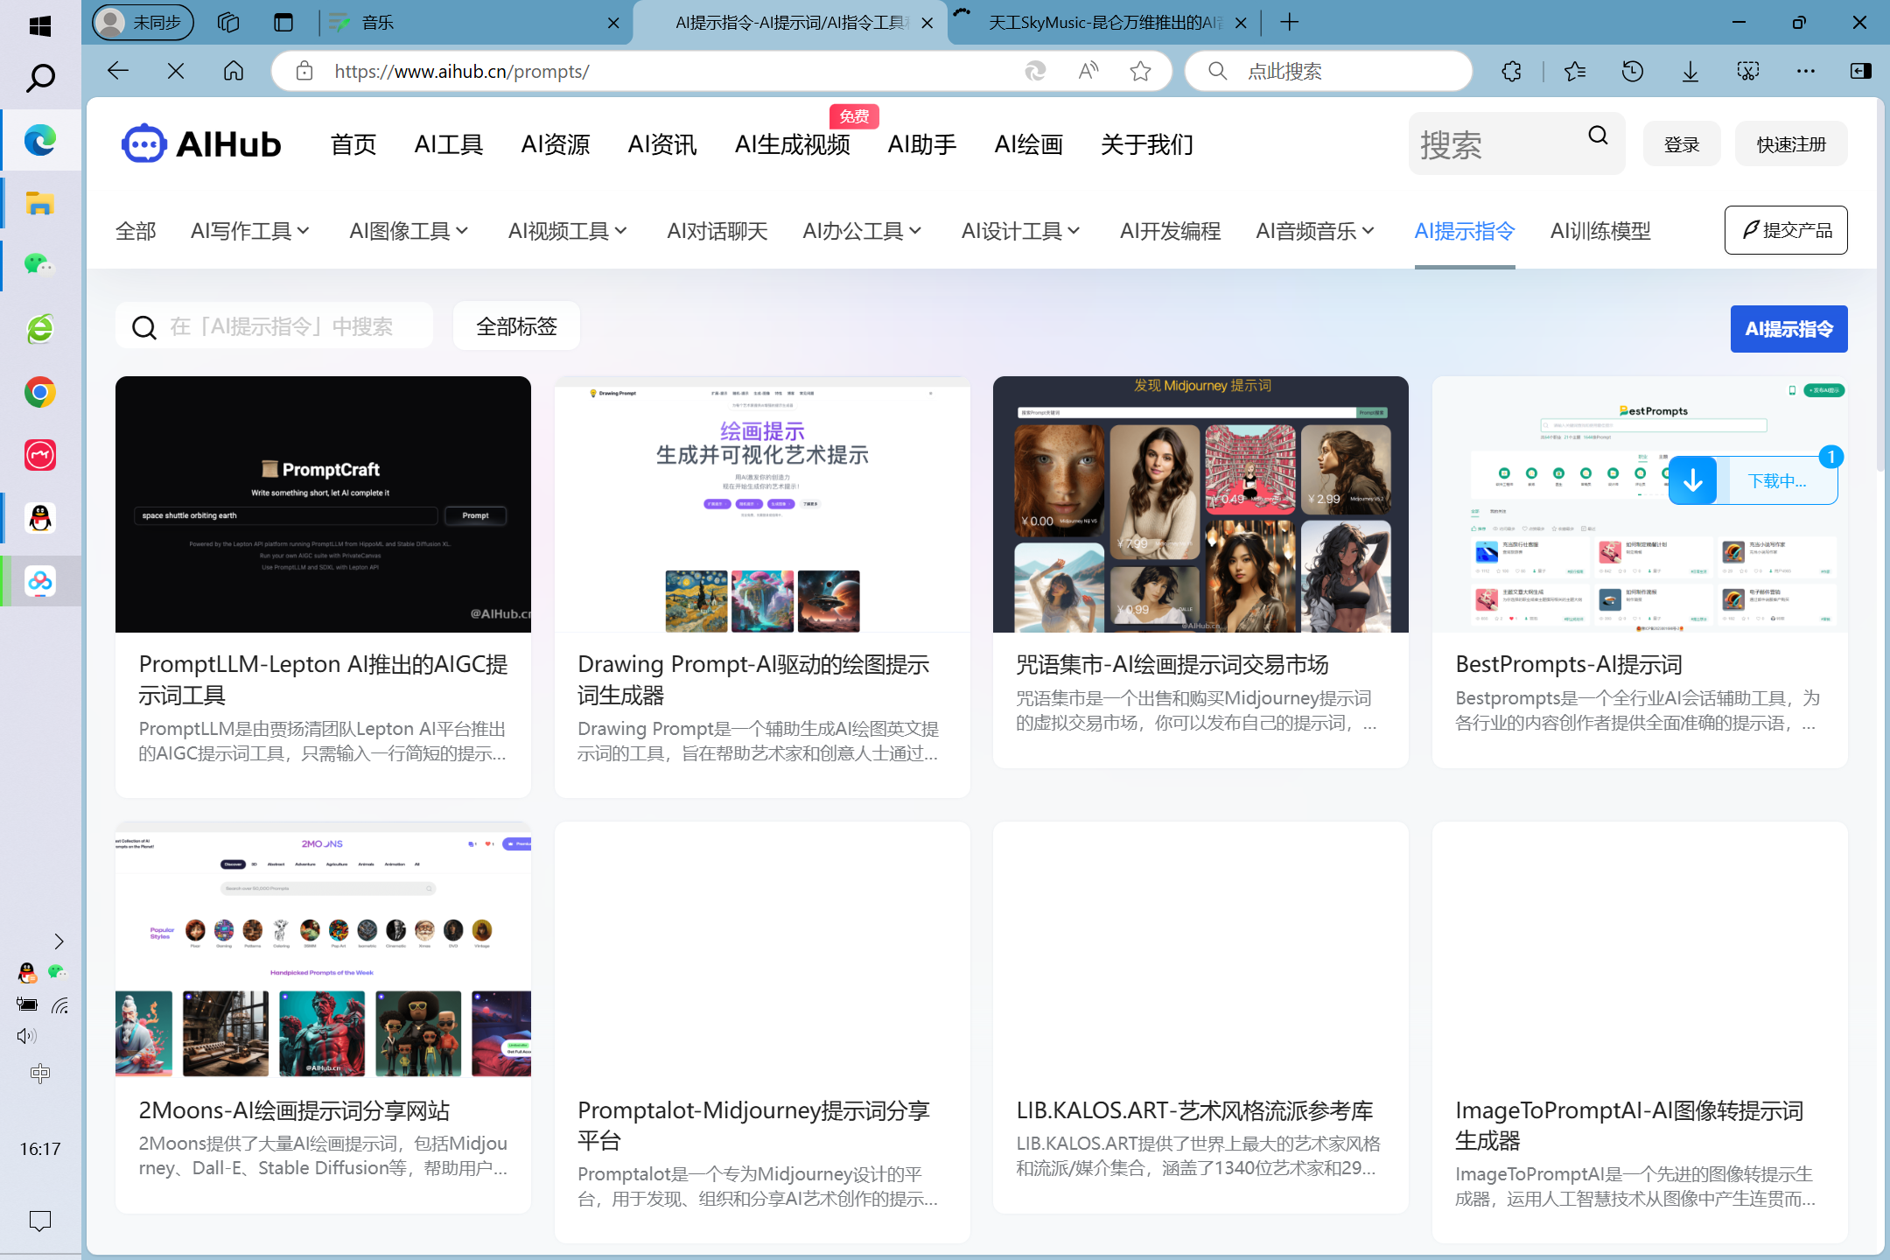This screenshot has height=1260, width=1890.
Task: Open Windows search from the sidebar
Action: pyautogui.click(x=40, y=78)
